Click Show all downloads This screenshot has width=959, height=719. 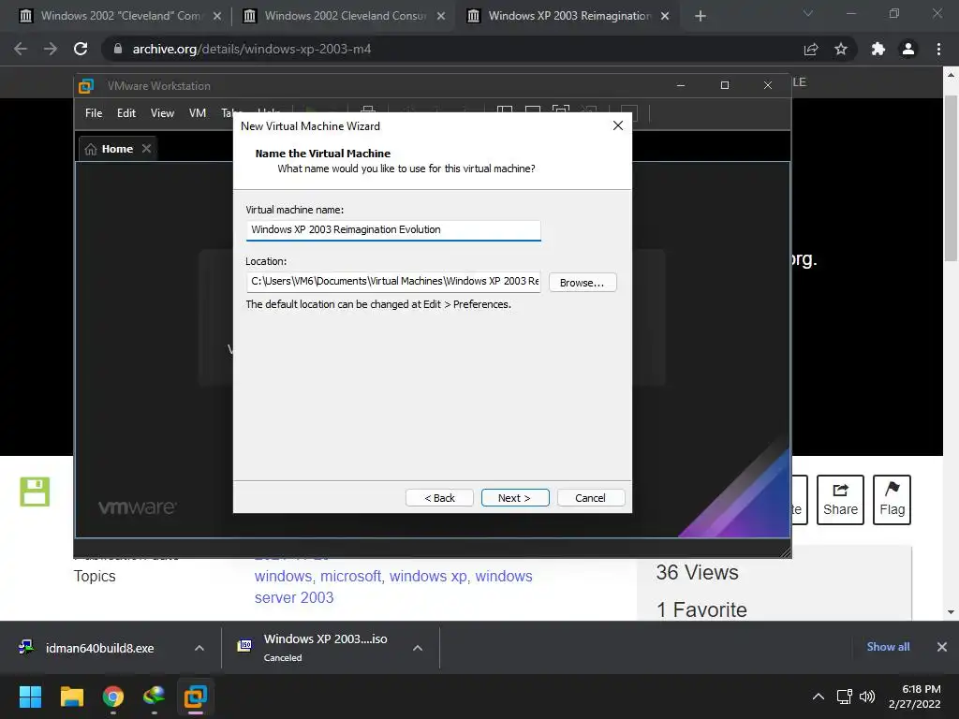click(888, 646)
